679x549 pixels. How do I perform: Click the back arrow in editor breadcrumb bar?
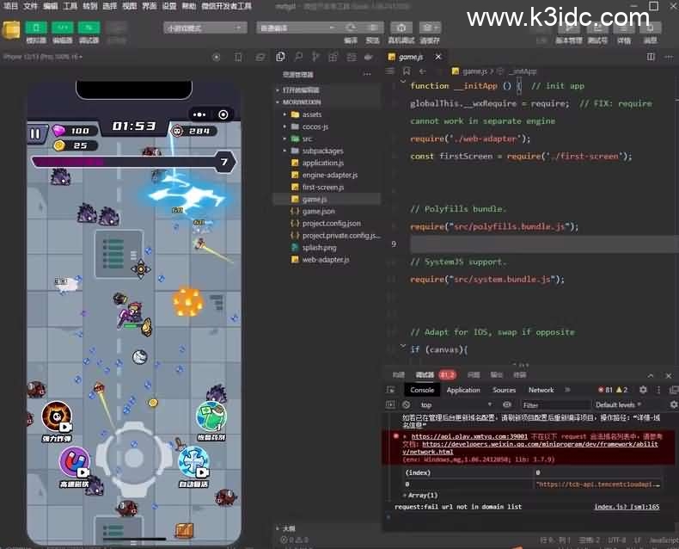pos(423,71)
